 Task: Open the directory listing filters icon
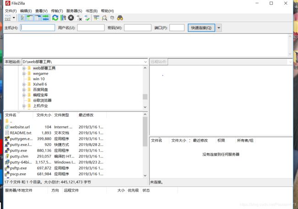[96, 18]
